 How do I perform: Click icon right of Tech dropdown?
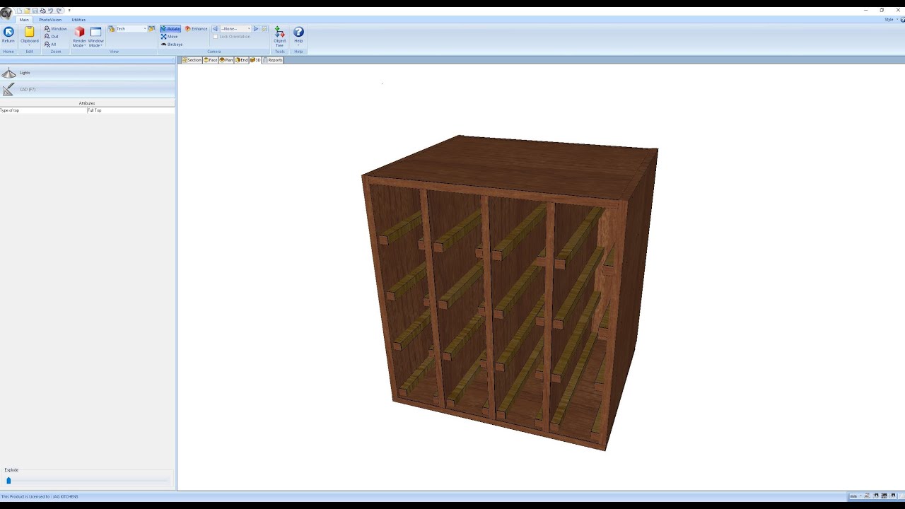151,29
